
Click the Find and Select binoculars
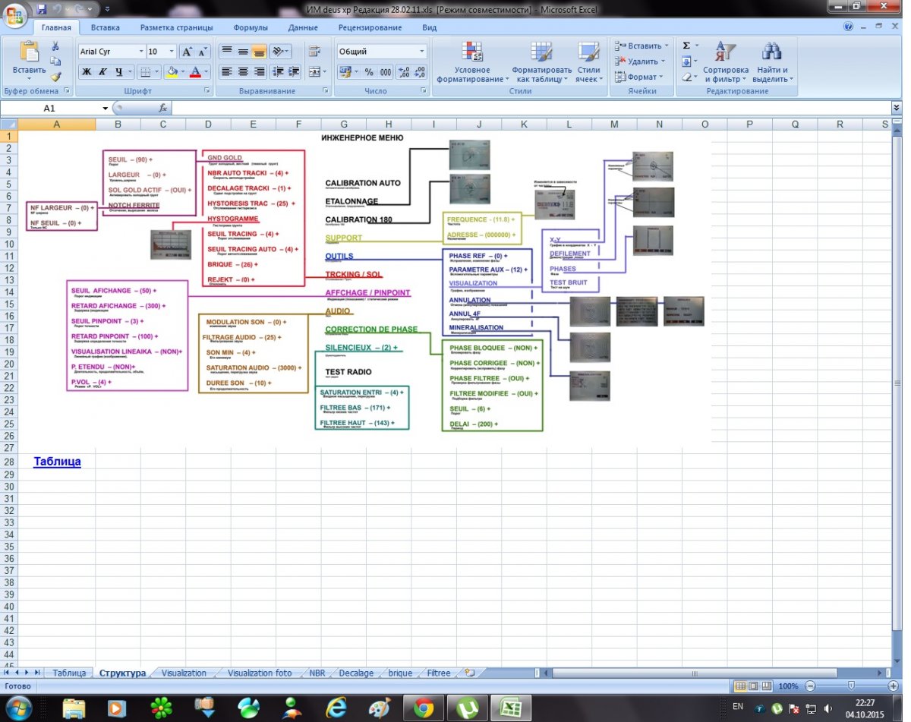tap(772, 62)
